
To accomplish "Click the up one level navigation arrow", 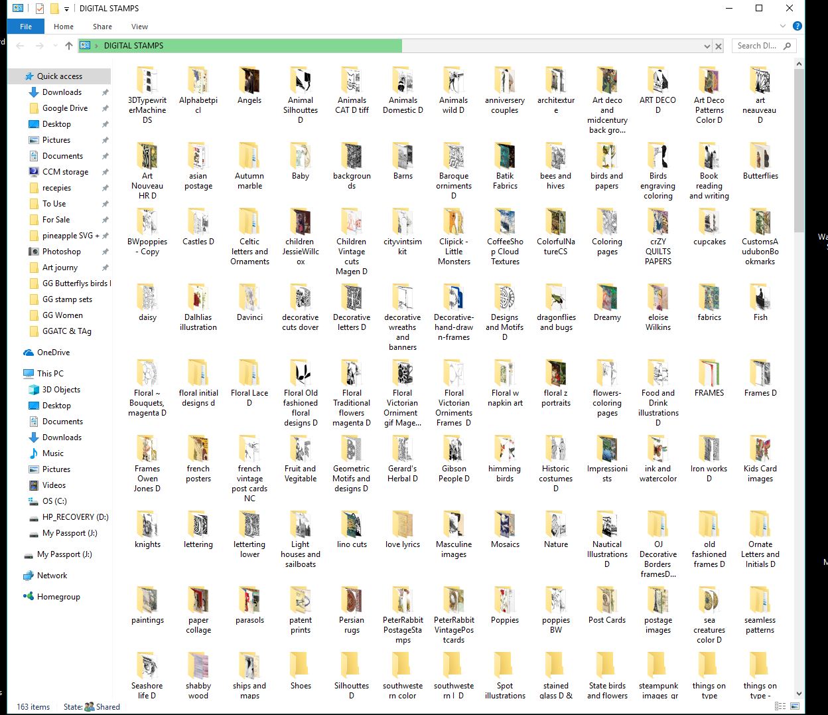I will 68,45.
